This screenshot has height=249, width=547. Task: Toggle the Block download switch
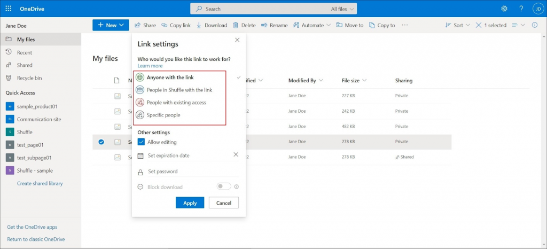point(223,186)
